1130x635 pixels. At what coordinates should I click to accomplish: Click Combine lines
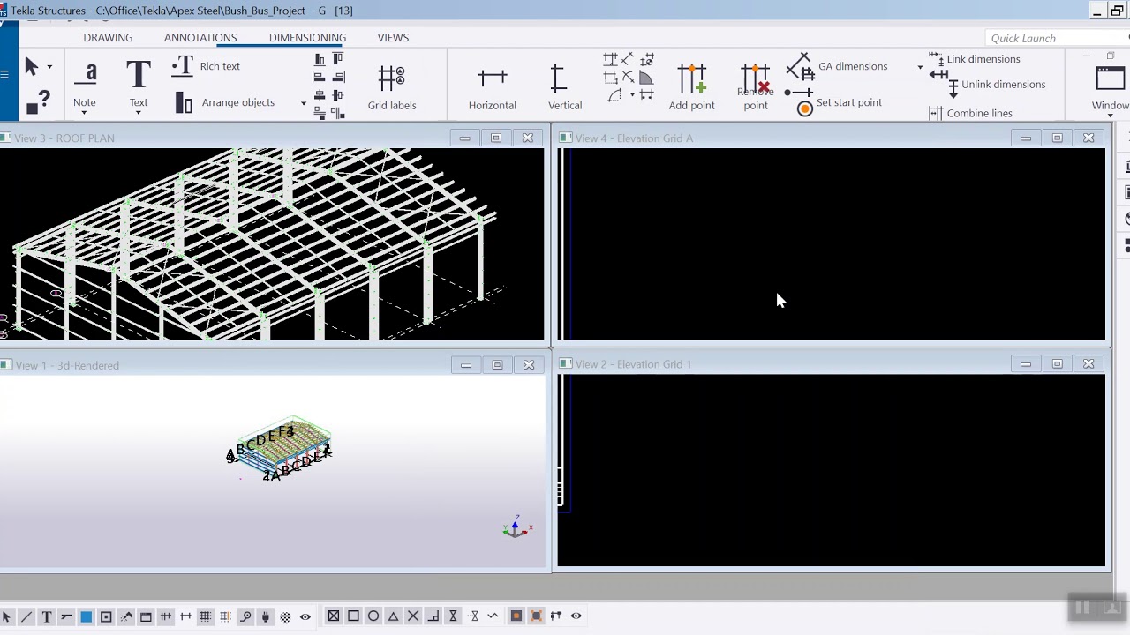tap(970, 113)
